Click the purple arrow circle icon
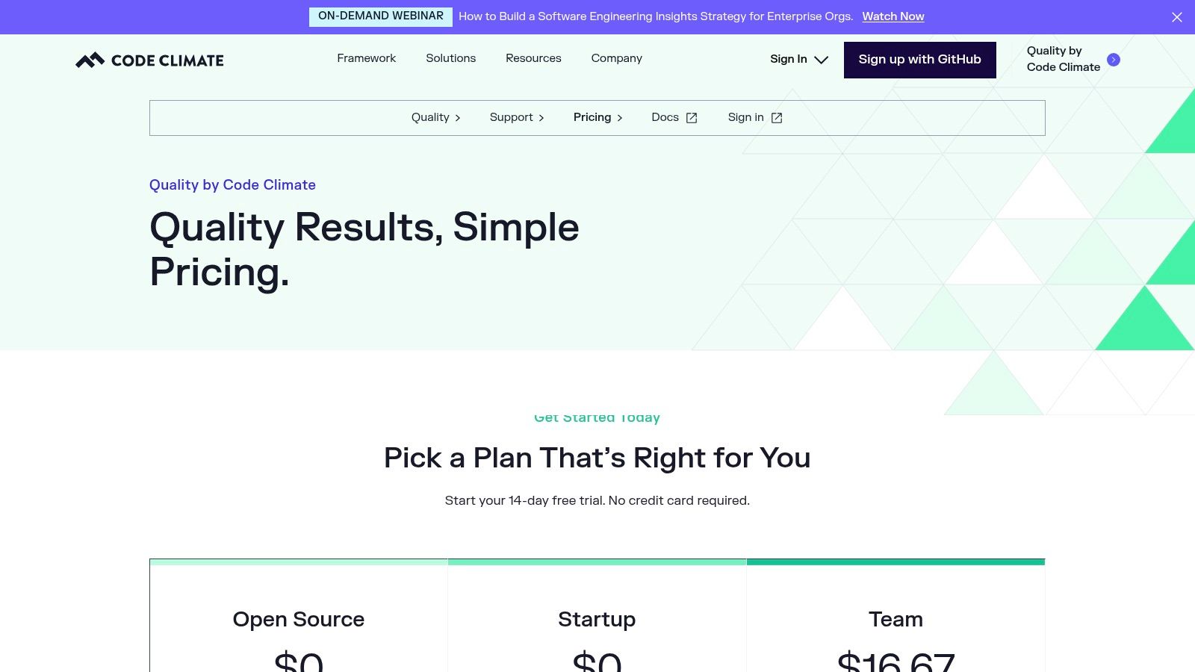Screen dimensions: 1195x672 pyautogui.click(x=1113, y=60)
